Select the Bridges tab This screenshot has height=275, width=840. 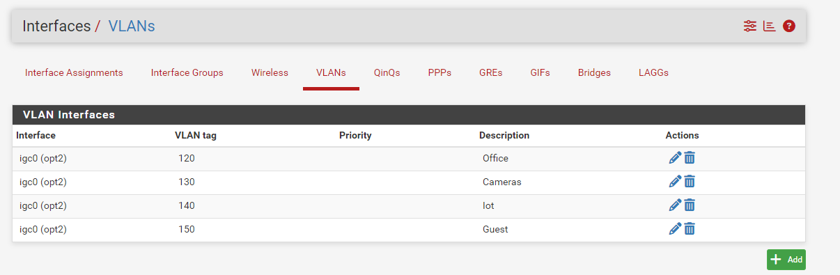point(594,72)
